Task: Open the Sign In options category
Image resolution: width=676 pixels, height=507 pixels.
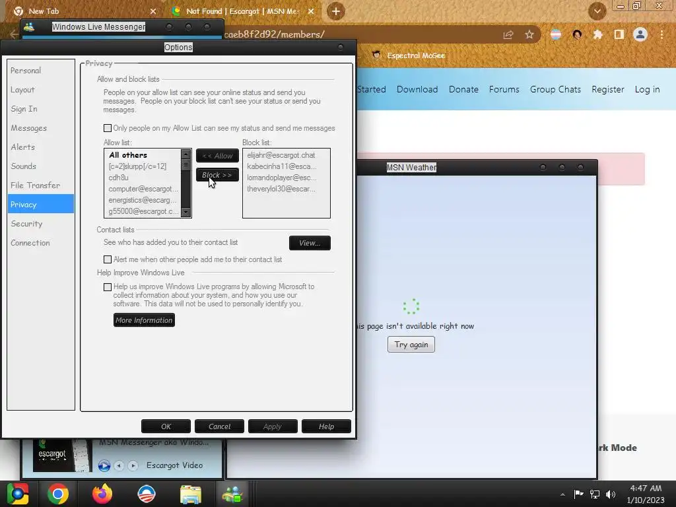Action: coord(40,109)
